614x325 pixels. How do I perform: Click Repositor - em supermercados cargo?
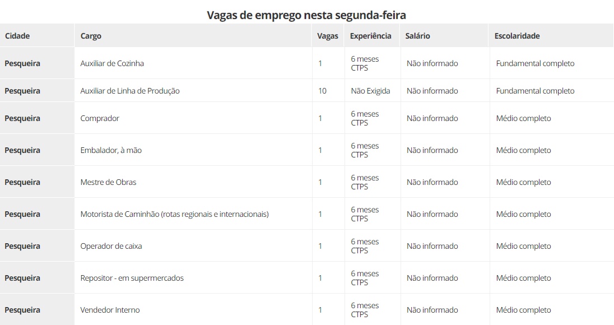pos(132,278)
